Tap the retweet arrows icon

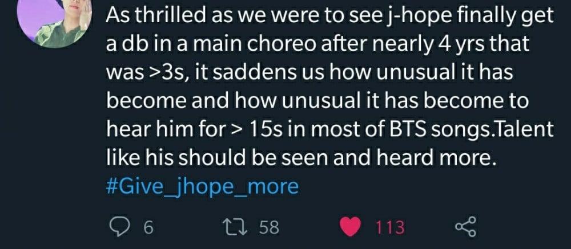coord(239,227)
